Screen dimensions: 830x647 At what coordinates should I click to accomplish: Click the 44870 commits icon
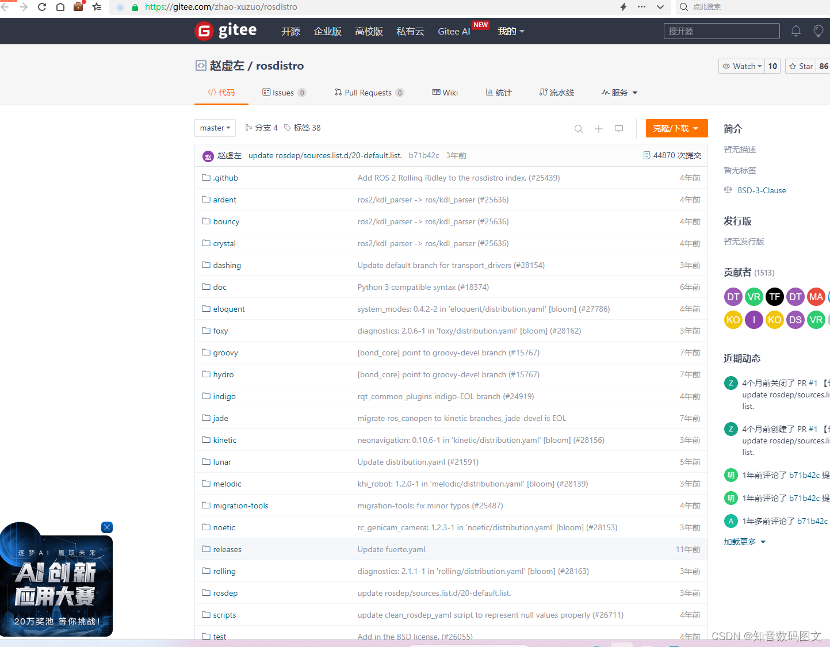[x=647, y=155]
